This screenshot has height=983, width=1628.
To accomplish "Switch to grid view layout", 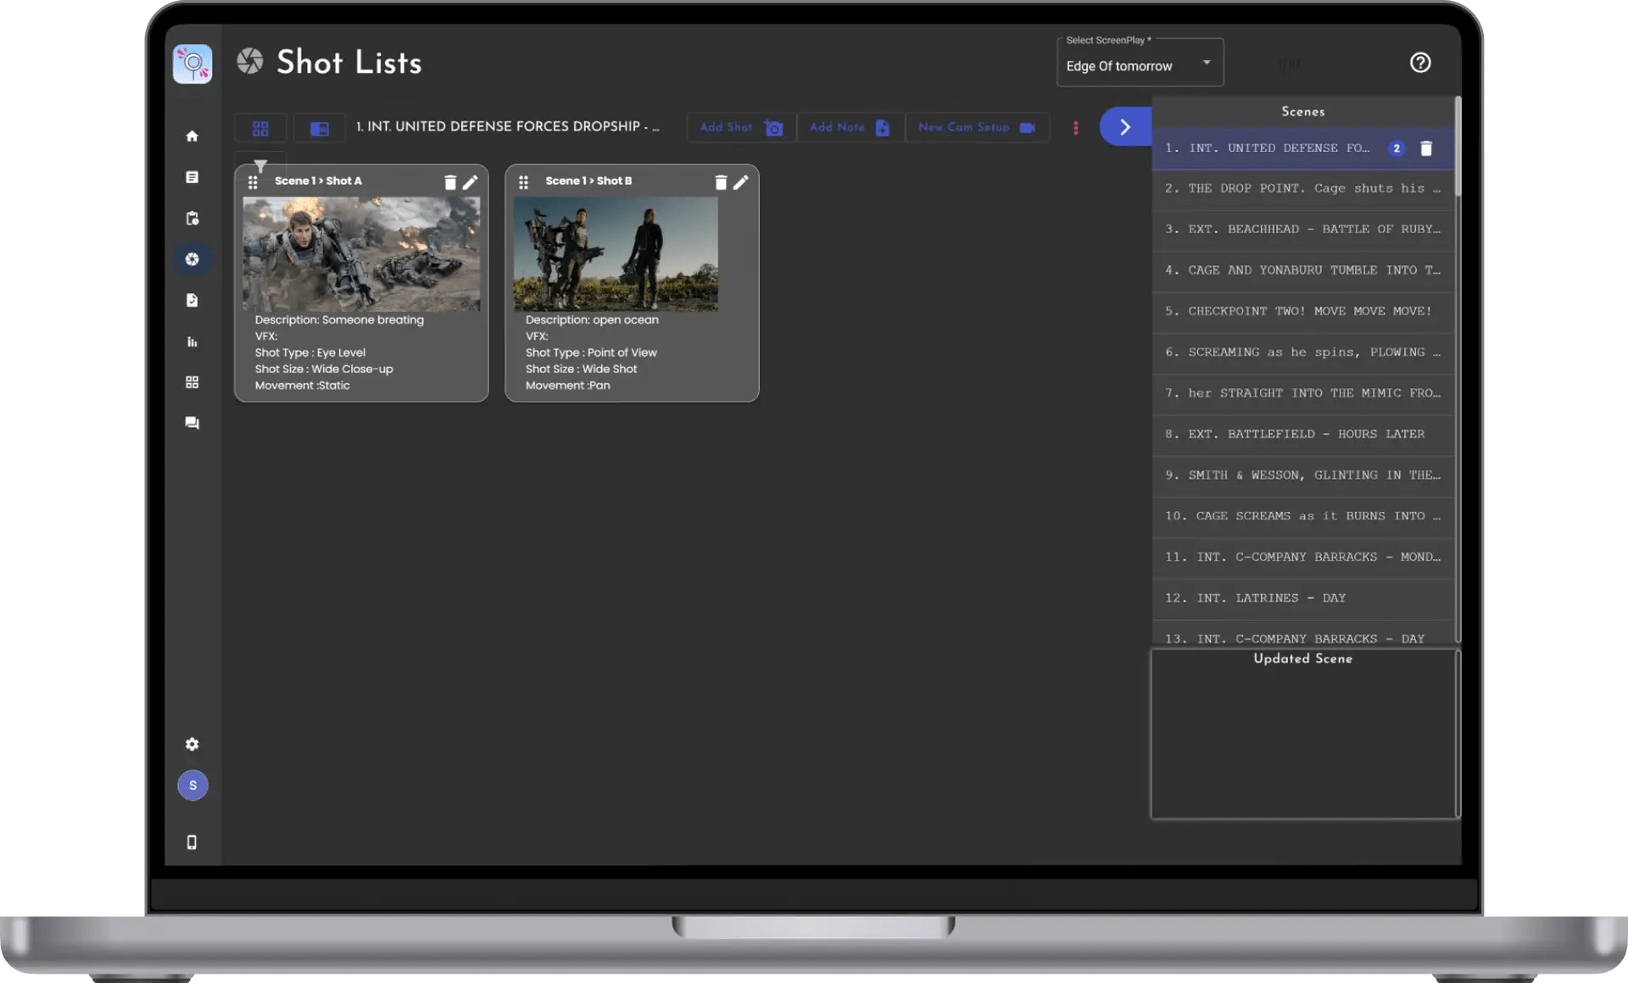I will coord(260,129).
